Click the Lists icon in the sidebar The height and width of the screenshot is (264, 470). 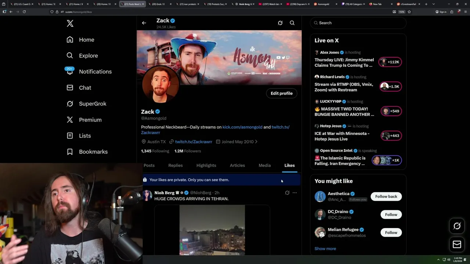(70, 136)
